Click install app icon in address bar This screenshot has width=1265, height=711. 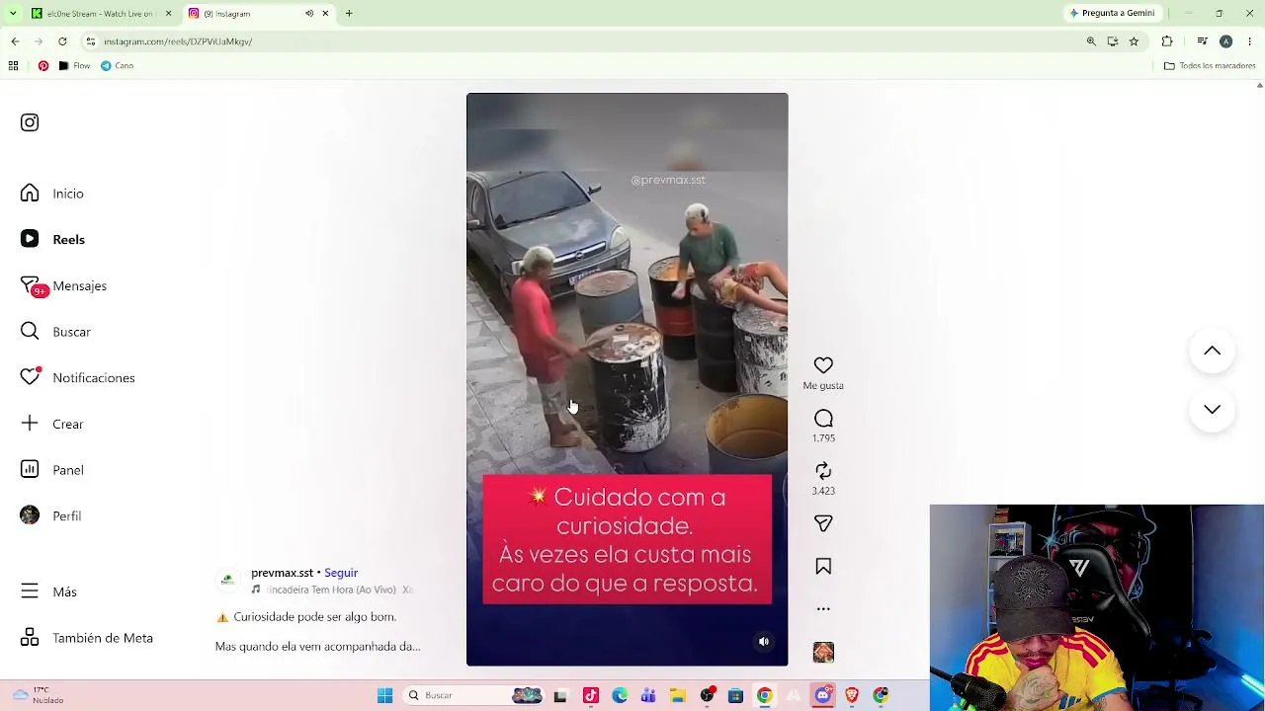[x=1113, y=41]
